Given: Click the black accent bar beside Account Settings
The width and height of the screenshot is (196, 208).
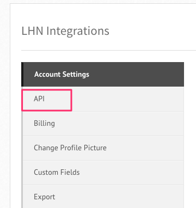Looking at the screenshot, I should point(22,74).
